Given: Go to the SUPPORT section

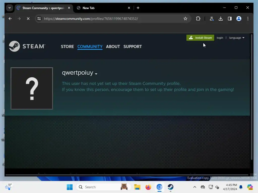Looking at the screenshot, I should 133,46.
